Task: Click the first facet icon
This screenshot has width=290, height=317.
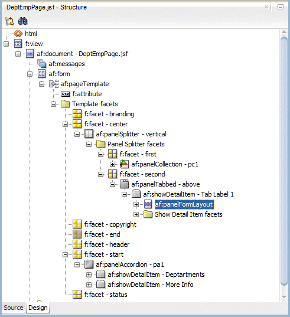Action: click(112, 154)
